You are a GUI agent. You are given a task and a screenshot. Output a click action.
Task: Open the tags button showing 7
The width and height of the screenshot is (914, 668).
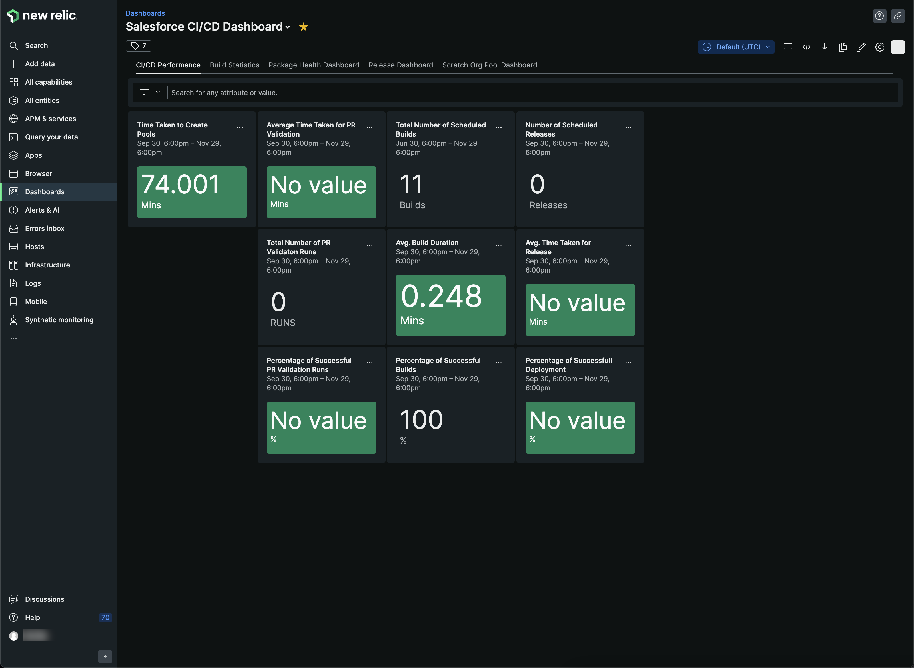pyautogui.click(x=139, y=46)
